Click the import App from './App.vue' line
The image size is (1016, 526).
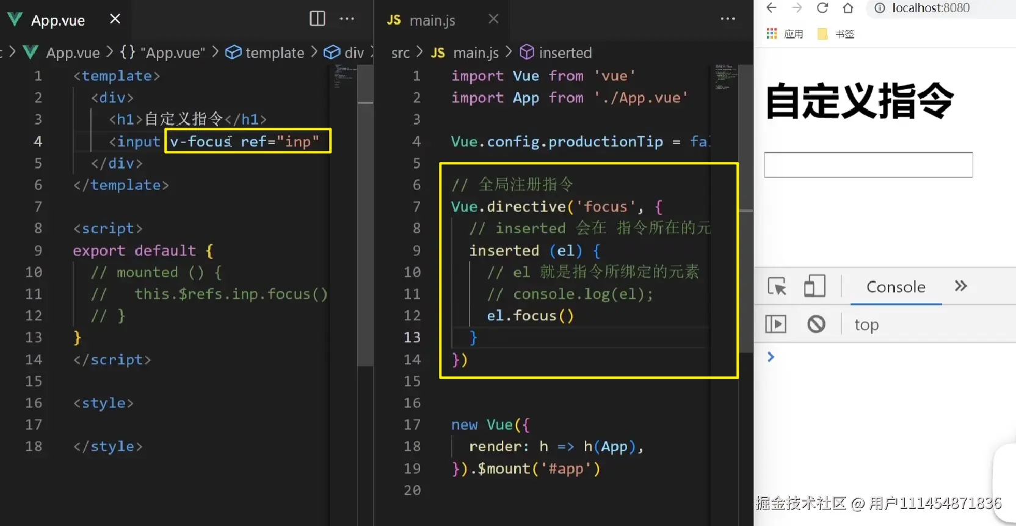(570, 98)
